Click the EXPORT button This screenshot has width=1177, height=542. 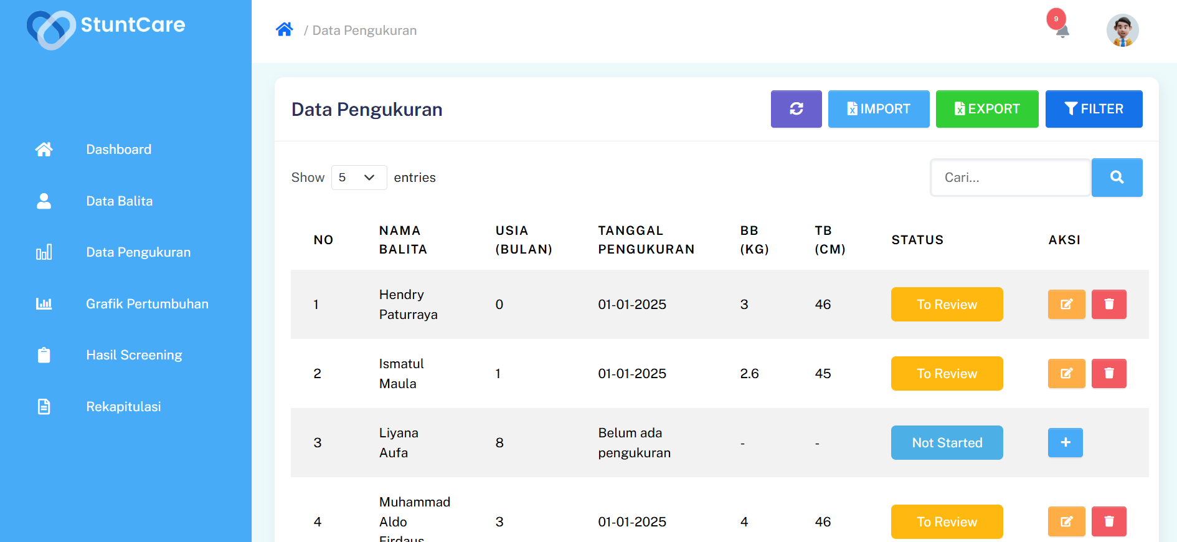click(987, 109)
